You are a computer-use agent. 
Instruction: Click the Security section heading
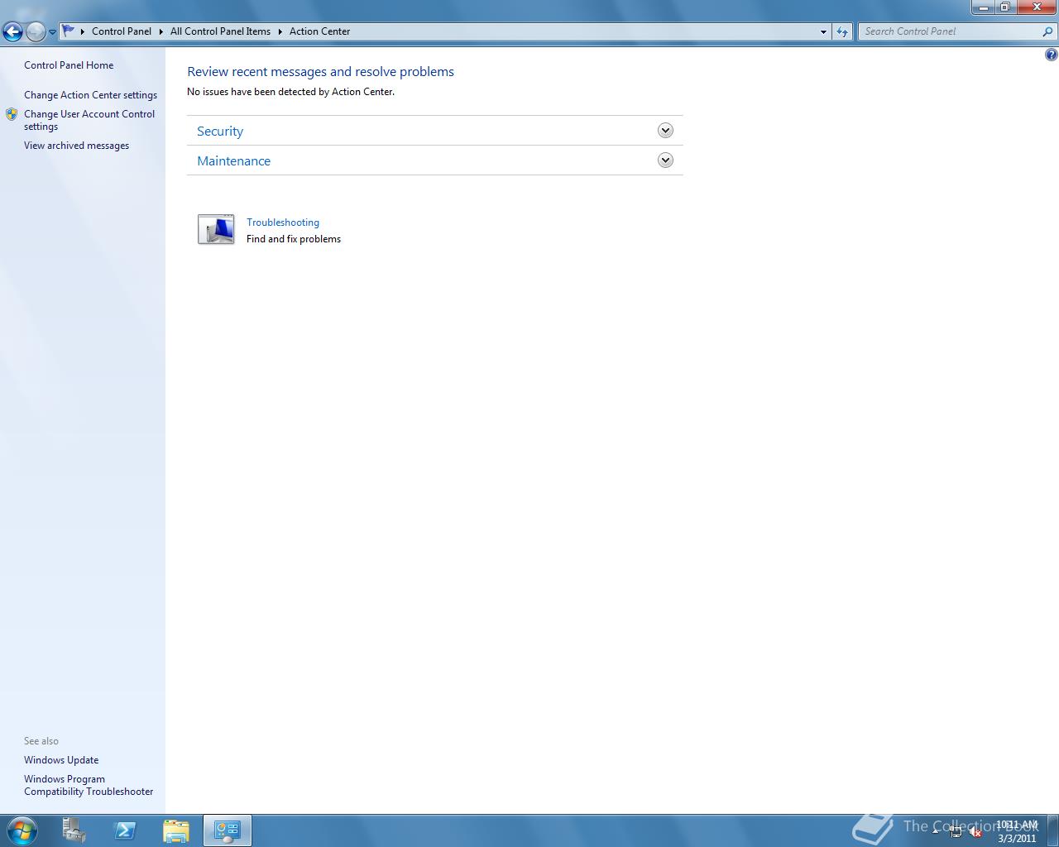click(220, 131)
